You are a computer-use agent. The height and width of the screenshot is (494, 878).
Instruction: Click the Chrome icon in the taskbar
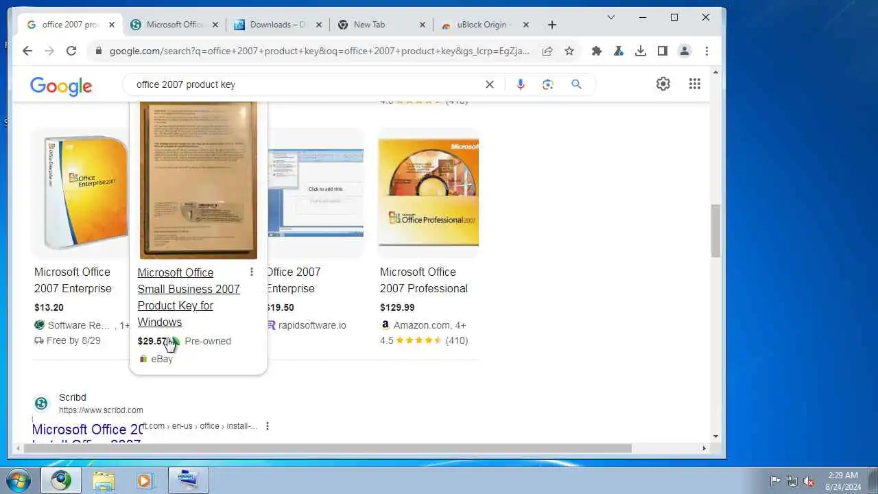click(61, 480)
